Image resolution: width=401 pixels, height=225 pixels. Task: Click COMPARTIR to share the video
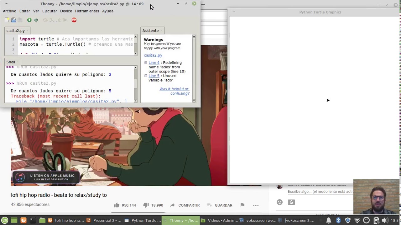[x=185, y=205]
